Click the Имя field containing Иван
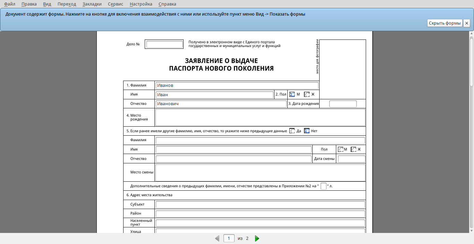474x244 pixels. pyautogui.click(x=215, y=94)
